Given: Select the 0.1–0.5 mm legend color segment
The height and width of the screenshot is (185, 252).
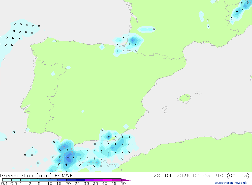Looking at the screenshot, I should click(x=7, y=180).
